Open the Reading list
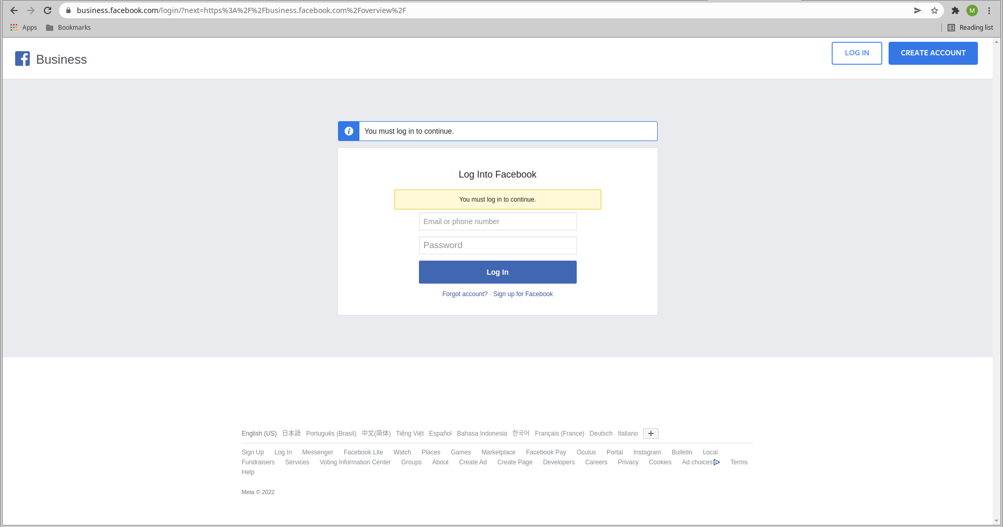Screen dimensions: 1003x527 tap(970, 28)
